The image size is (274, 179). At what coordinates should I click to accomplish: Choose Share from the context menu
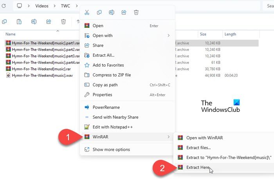[x=127, y=45]
